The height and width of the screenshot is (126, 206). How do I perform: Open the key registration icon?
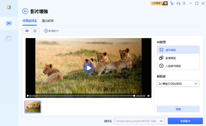point(172,3)
